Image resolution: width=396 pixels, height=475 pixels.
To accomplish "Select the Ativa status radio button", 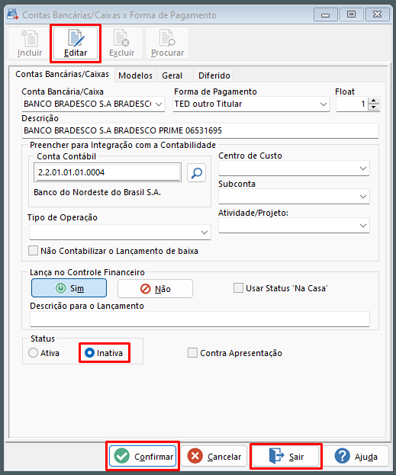I will point(33,353).
